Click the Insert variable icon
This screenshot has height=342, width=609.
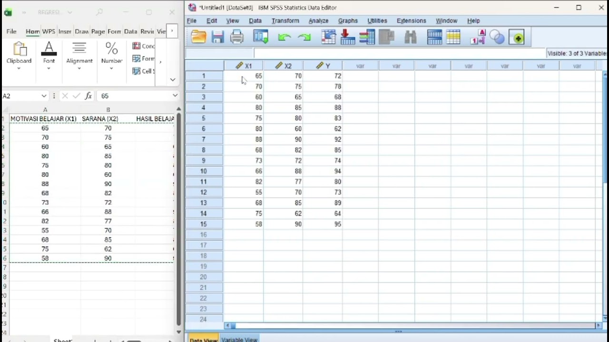tap(453, 37)
